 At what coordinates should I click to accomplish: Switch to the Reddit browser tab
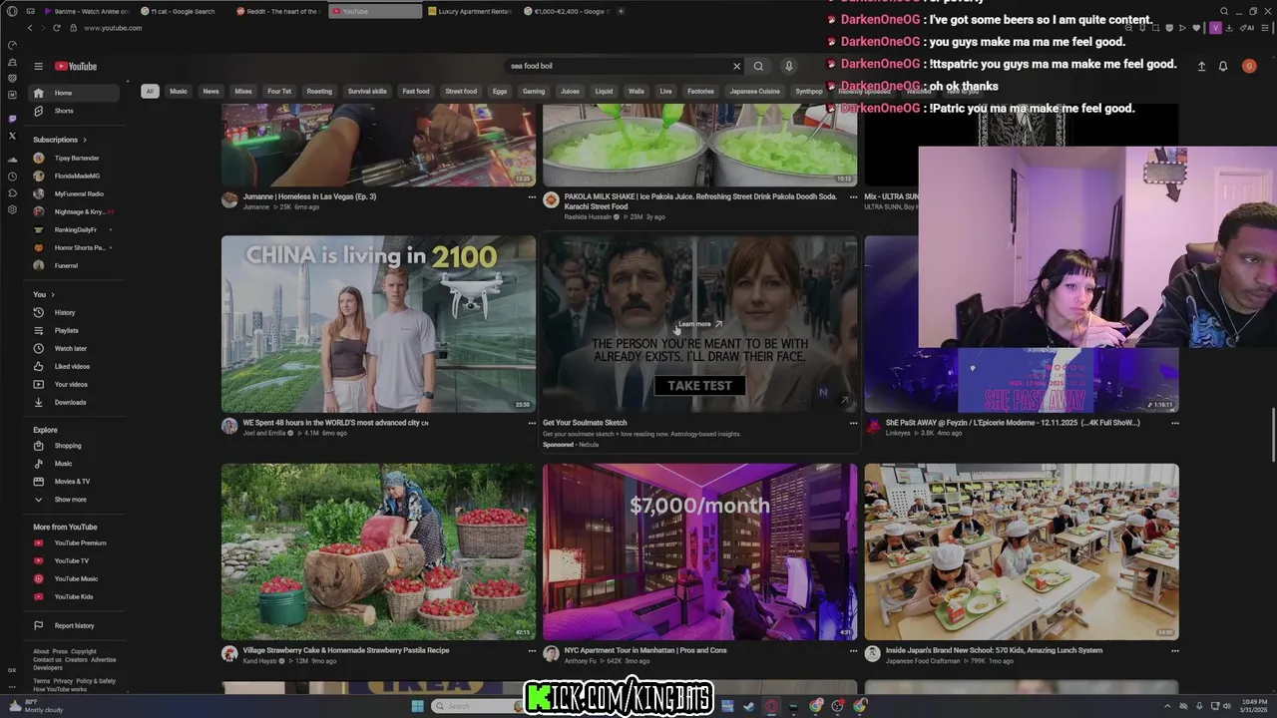(x=279, y=11)
